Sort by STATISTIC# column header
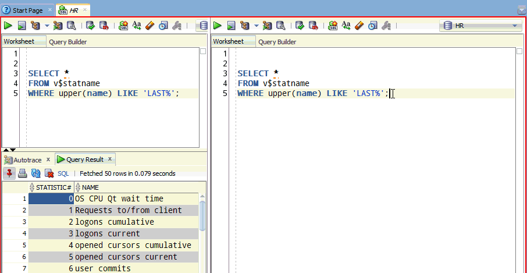The width and height of the screenshot is (527, 273). pyautogui.click(x=51, y=187)
